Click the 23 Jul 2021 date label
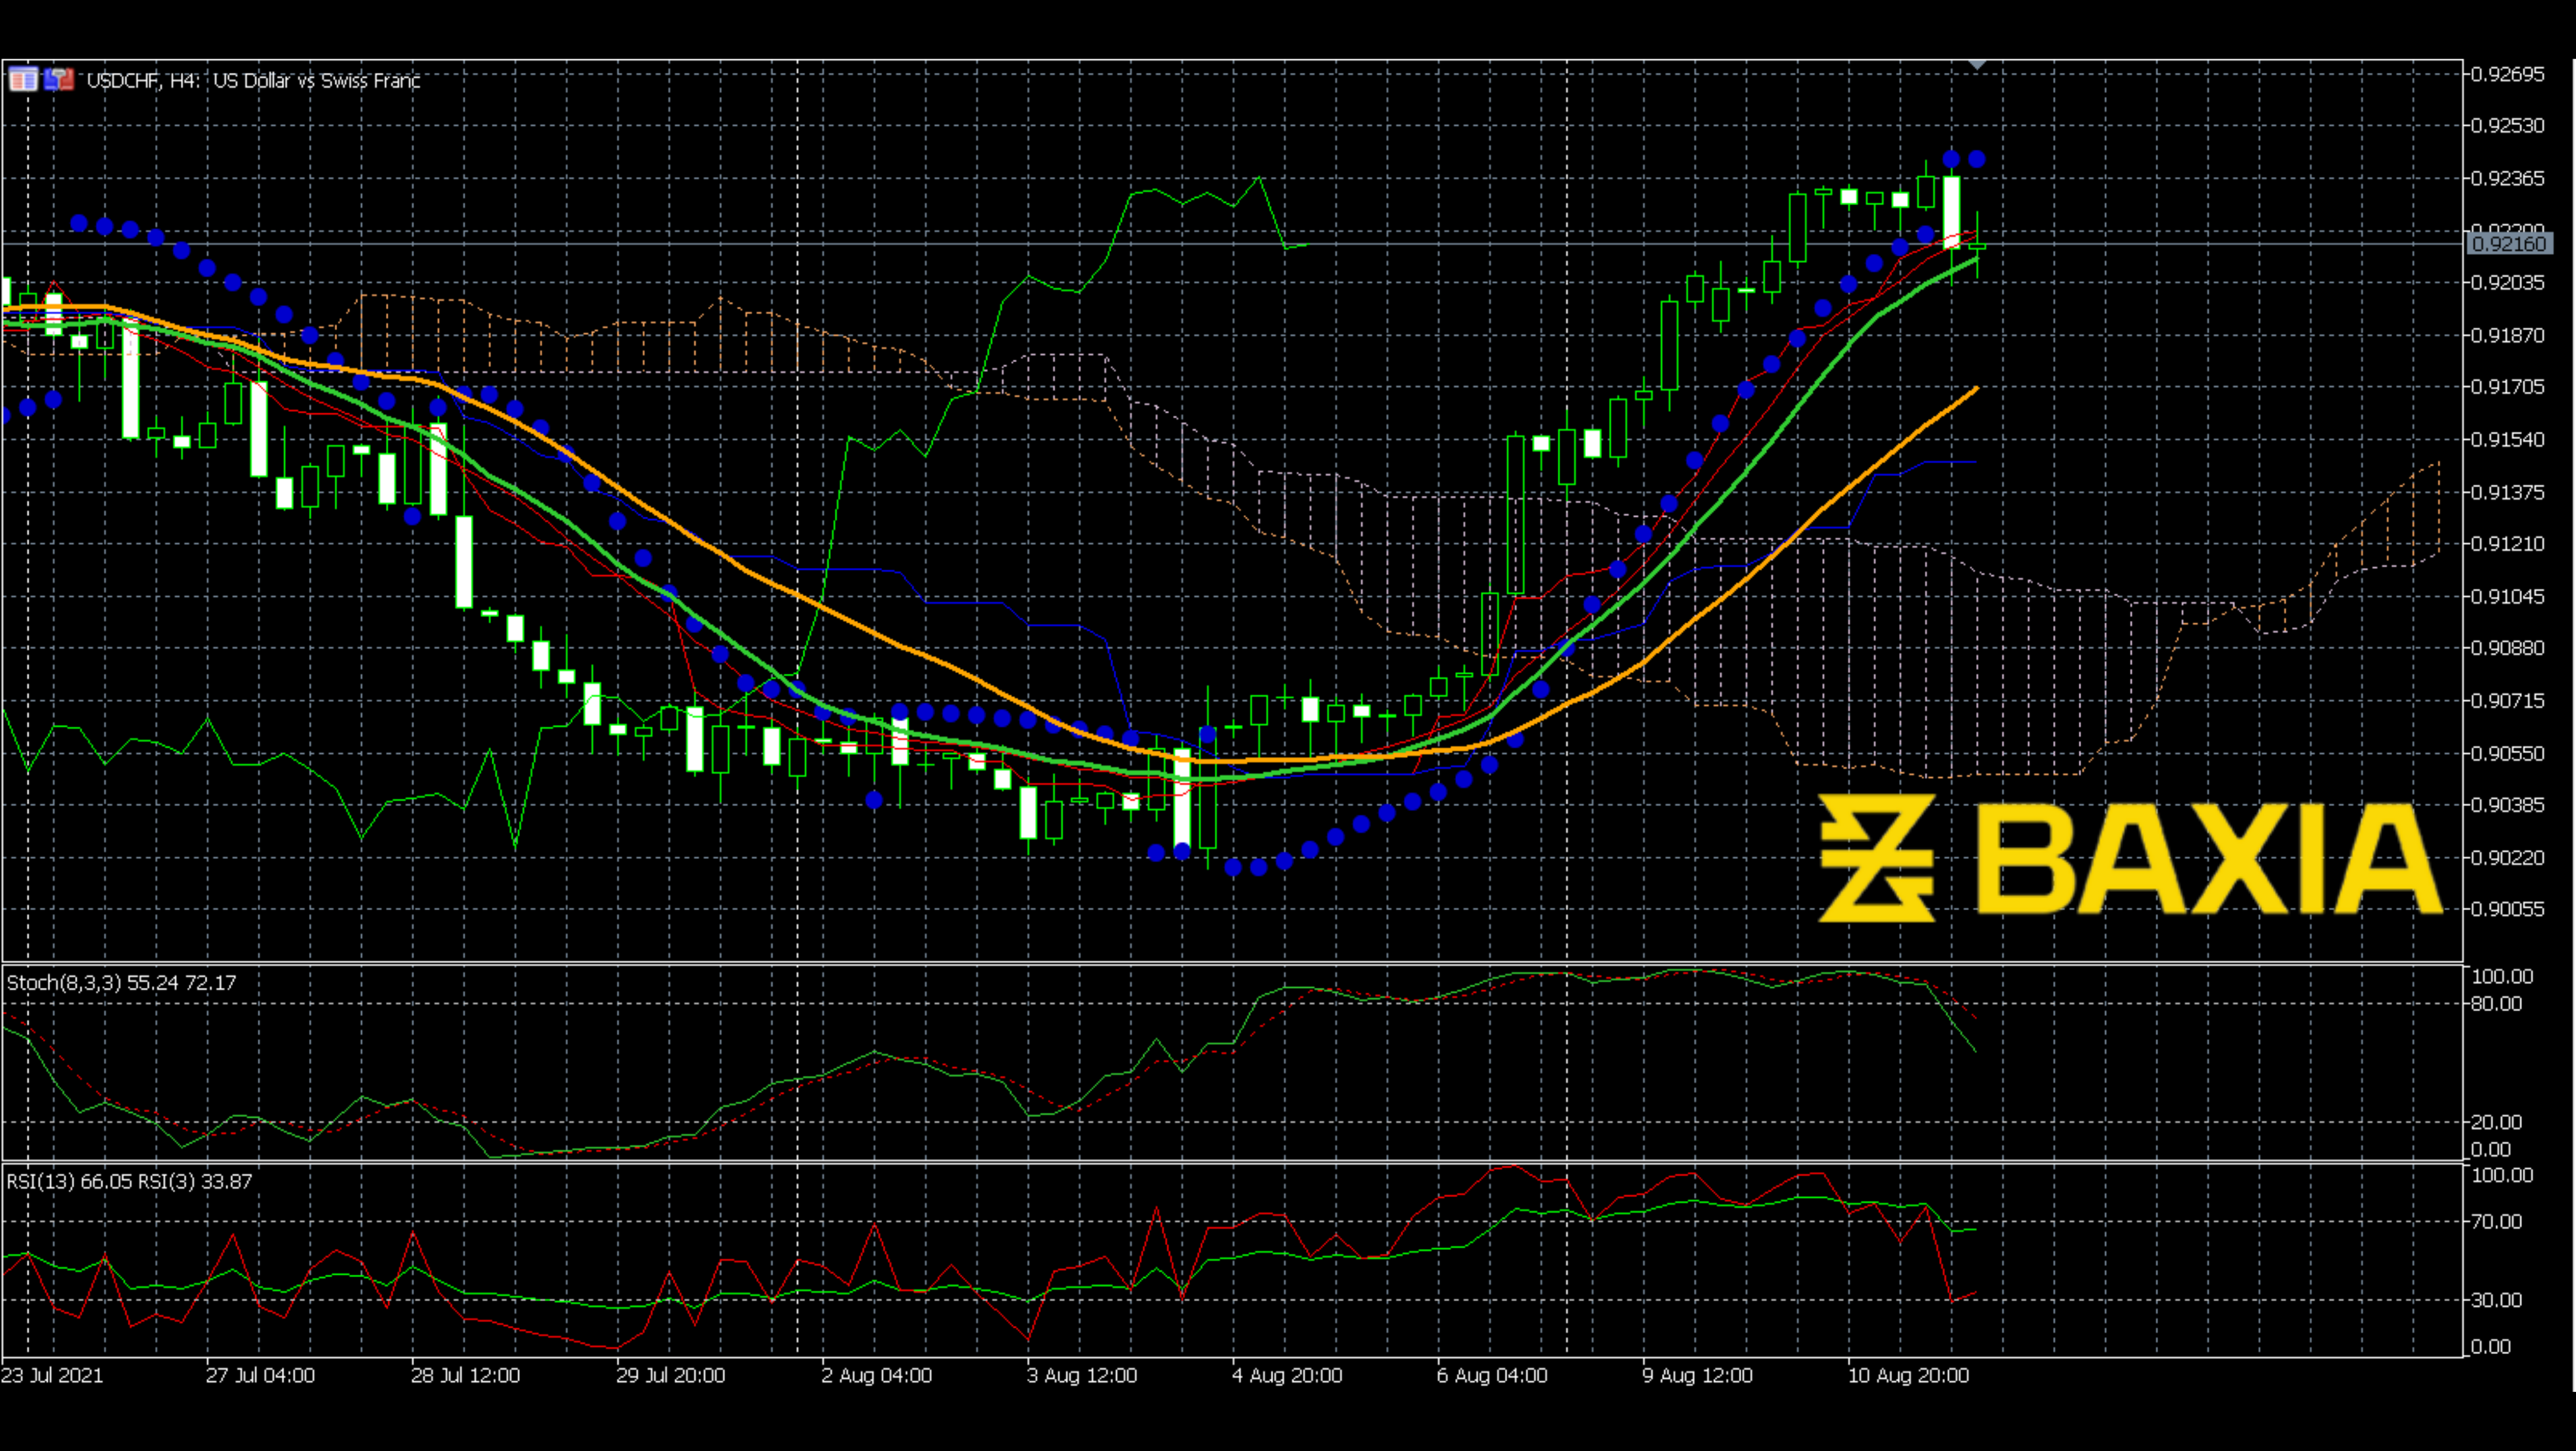Viewport: 2576px width, 1451px height. click(52, 1375)
